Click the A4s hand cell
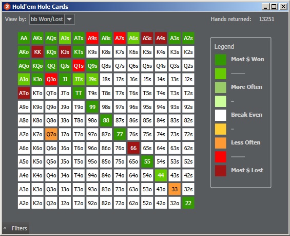 pyautogui.click(x=161, y=38)
